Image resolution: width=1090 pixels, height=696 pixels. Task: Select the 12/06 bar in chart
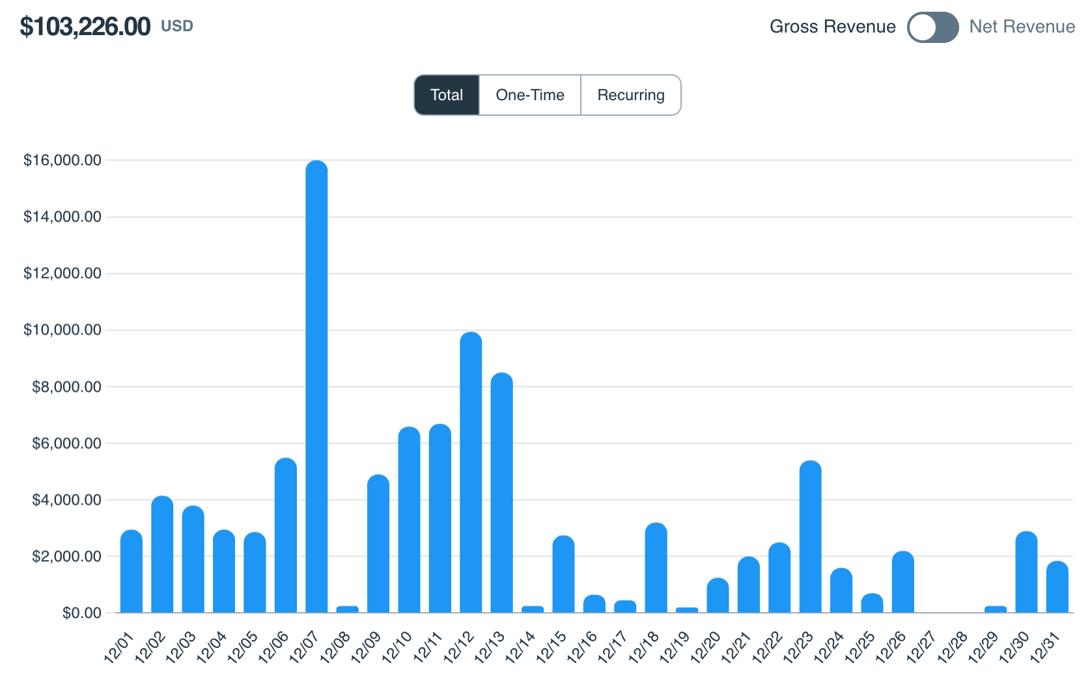tap(286, 535)
